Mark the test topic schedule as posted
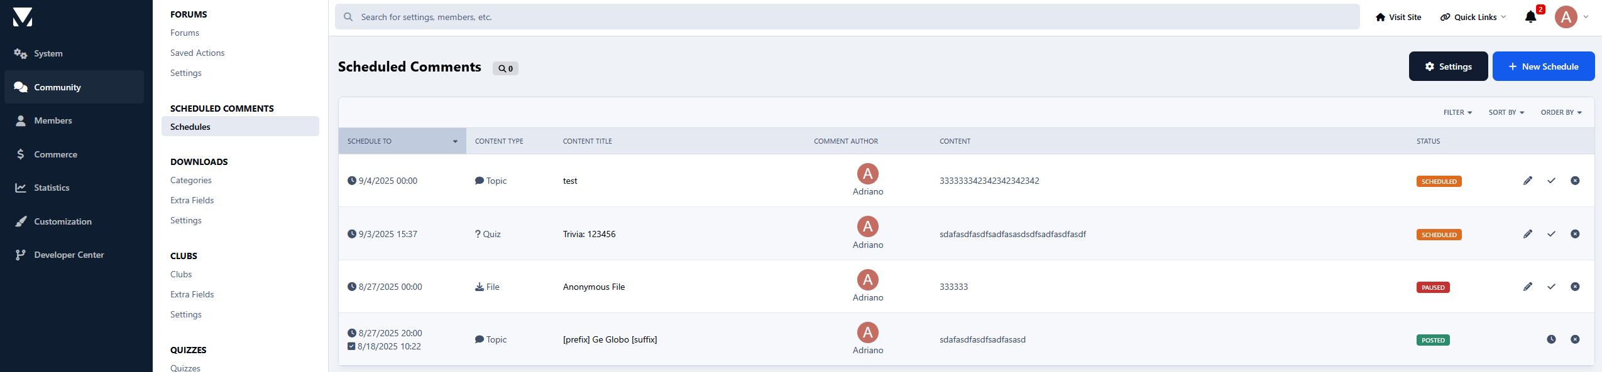 (x=1551, y=181)
